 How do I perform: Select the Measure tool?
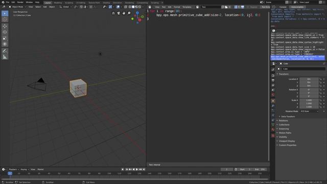(5, 57)
